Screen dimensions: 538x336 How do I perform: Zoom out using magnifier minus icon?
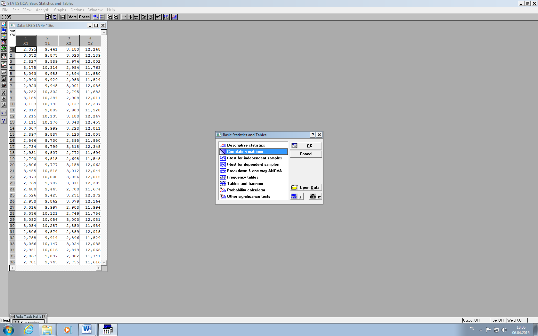(117, 17)
